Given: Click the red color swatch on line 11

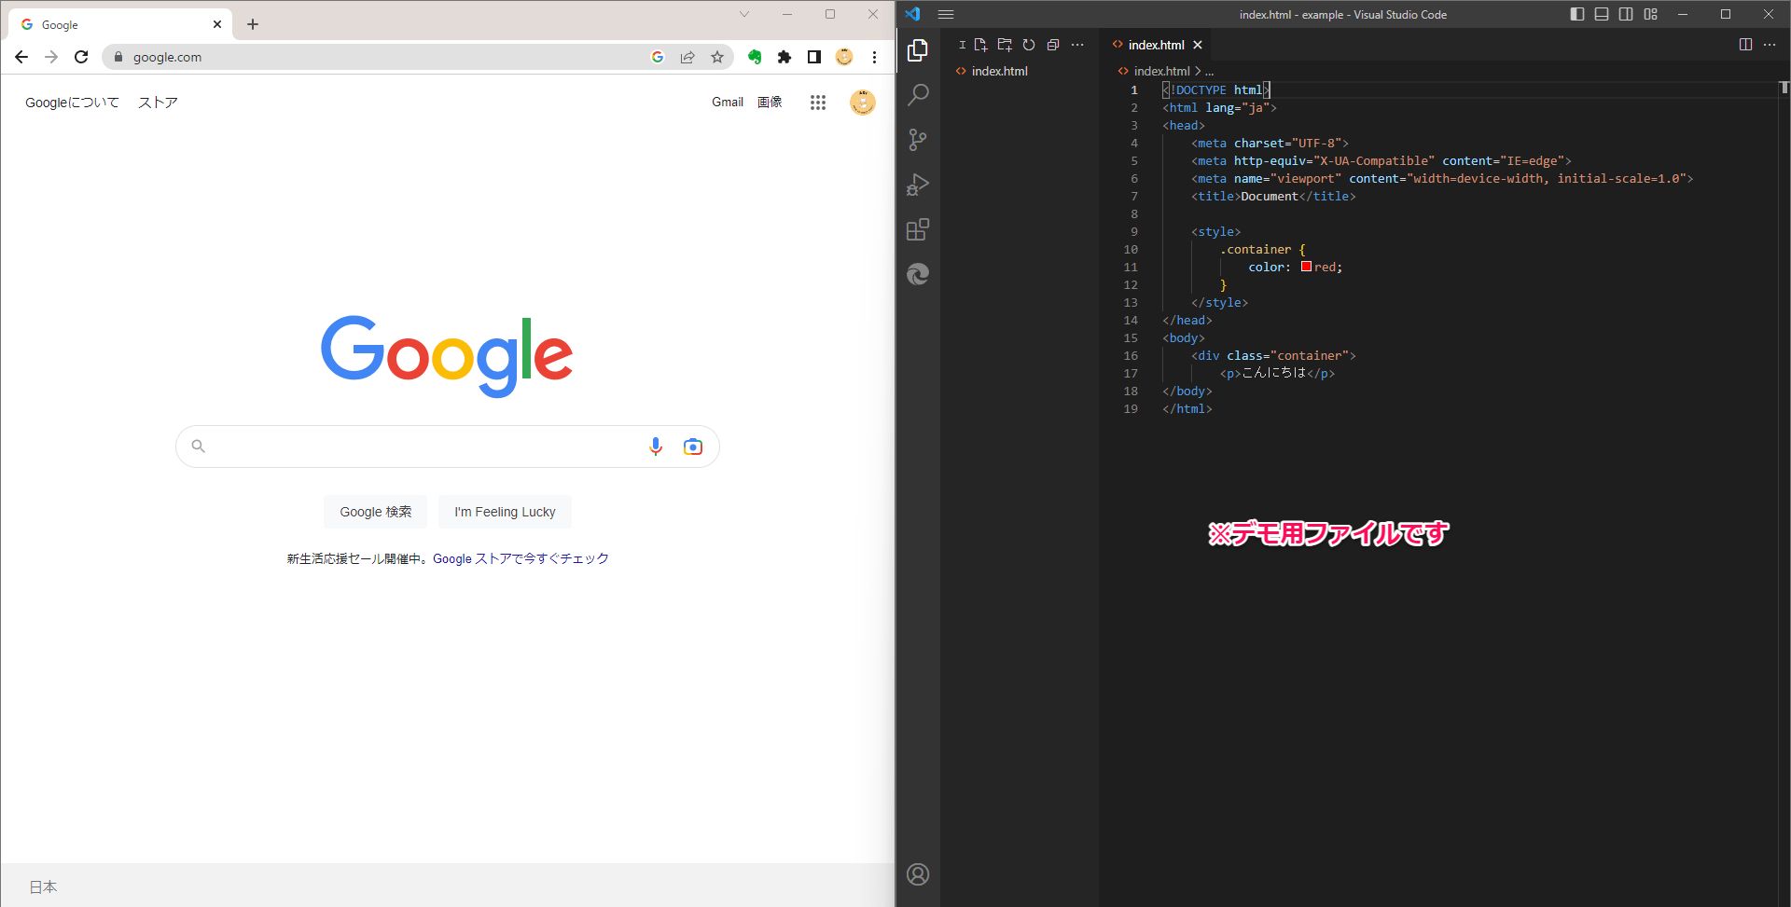Looking at the screenshot, I should click(x=1306, y=267).
